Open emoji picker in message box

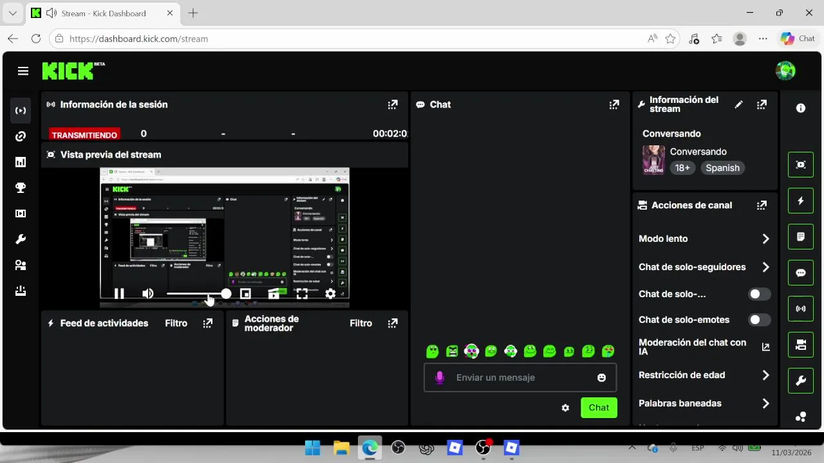[602, 377]
